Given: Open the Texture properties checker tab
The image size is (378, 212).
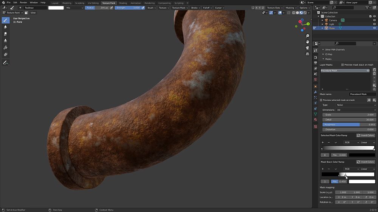Looking at the screenshot, I should 316,127.
